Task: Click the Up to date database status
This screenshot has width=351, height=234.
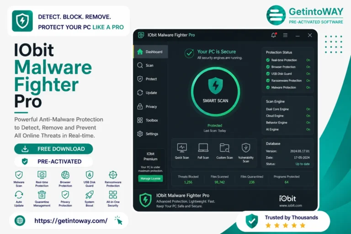Action: pyautogui.click(x=303, y=164)
